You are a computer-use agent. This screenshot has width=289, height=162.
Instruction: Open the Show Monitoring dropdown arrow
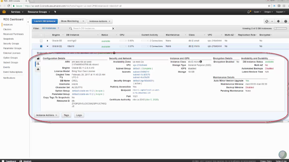[83, 21]
